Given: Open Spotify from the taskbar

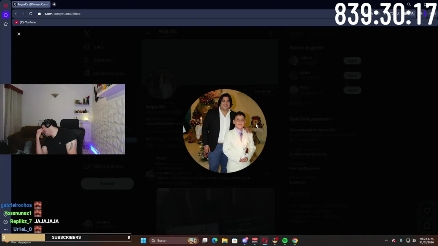Looking at the screenshot, I should [285, 241].
